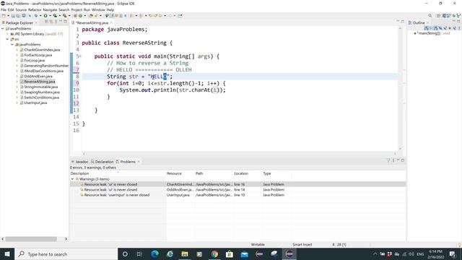The width and height of the screenshot is (462, 260).
Task: Click the Debug bug toolbar icon
Action: (36, 16)
